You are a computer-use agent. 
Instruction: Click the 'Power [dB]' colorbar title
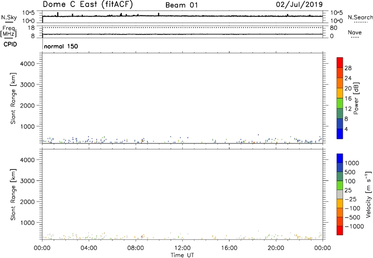(356, 98)
